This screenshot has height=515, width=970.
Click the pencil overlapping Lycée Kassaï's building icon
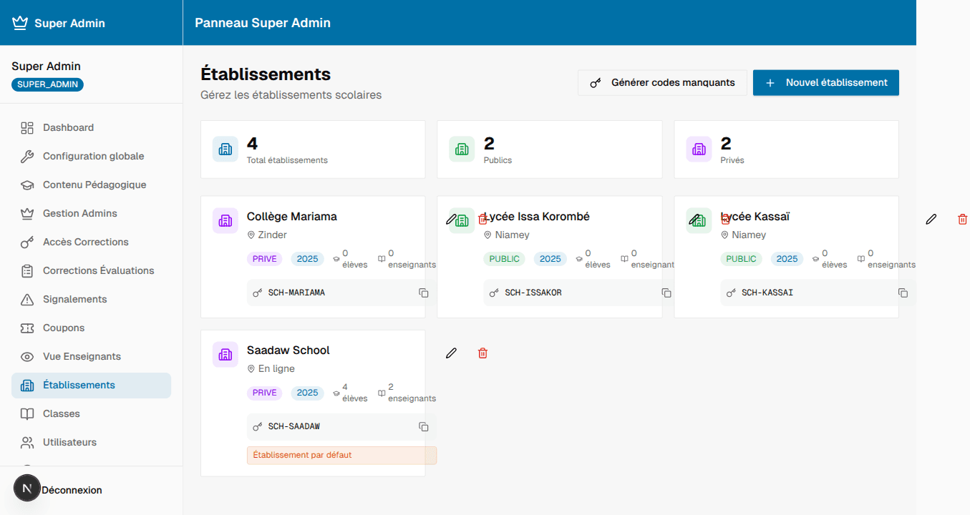point(694,220)
